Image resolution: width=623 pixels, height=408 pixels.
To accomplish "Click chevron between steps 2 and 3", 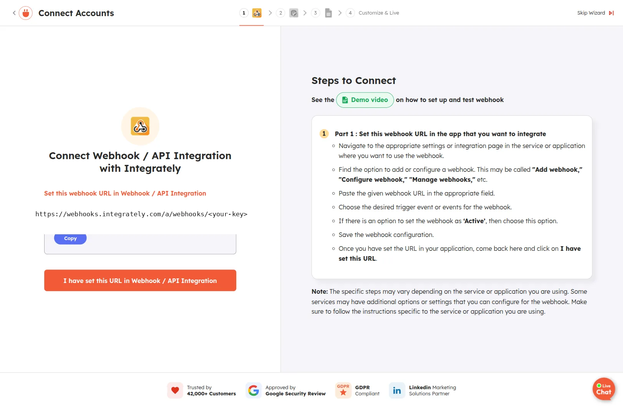I will (x=305, y=13).
